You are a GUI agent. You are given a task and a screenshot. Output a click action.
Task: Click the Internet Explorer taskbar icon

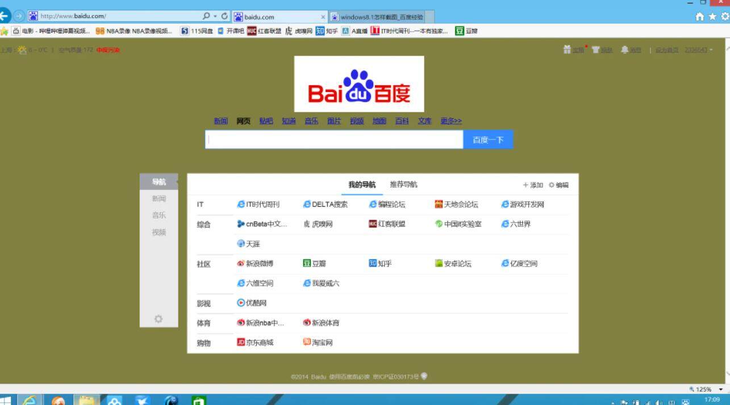[29, 400]
